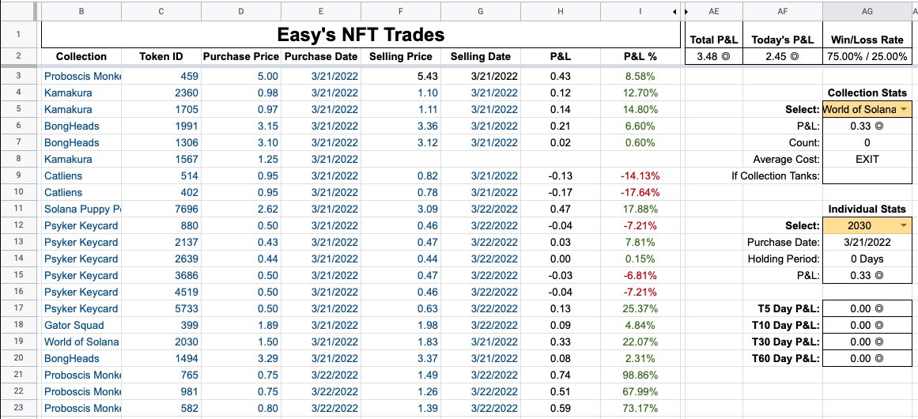This screenshot has width=918, height=419.
Task: Click the empty If Collection Tanks value cell
Action: tap(867, 176)
